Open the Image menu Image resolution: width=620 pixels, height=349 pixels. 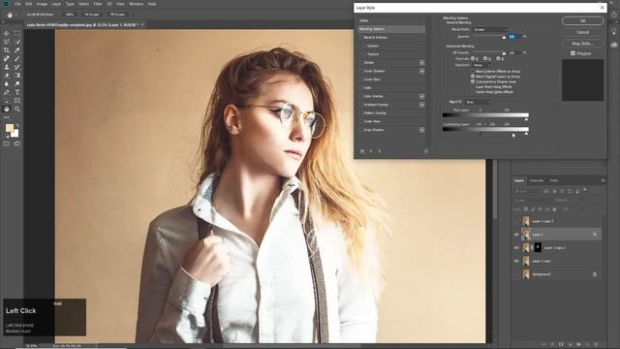[x=42, y=4]
